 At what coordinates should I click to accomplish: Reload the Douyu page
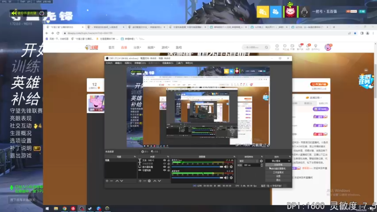pyautogui.click(x=58, y=33)
